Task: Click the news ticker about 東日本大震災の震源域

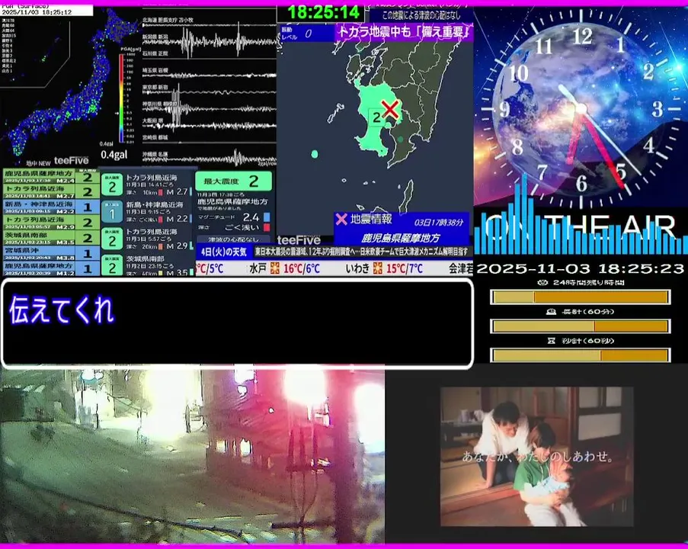Action: pos(361,252)
